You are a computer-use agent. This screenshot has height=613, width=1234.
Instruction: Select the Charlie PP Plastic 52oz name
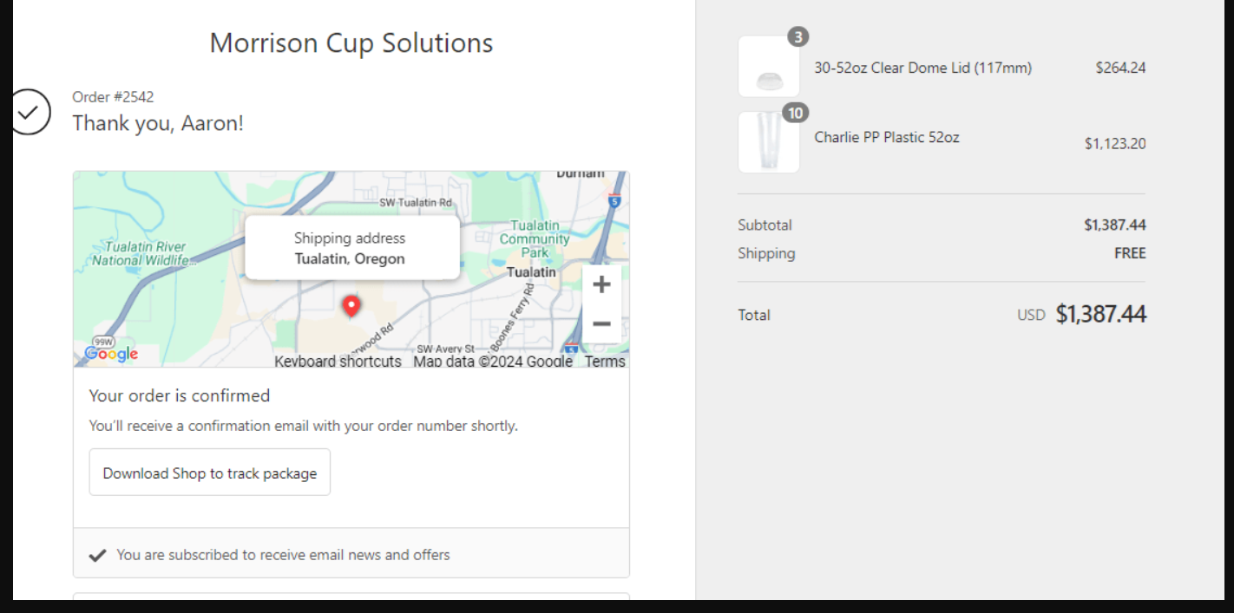pyautogui.click(x=886, y=137)
